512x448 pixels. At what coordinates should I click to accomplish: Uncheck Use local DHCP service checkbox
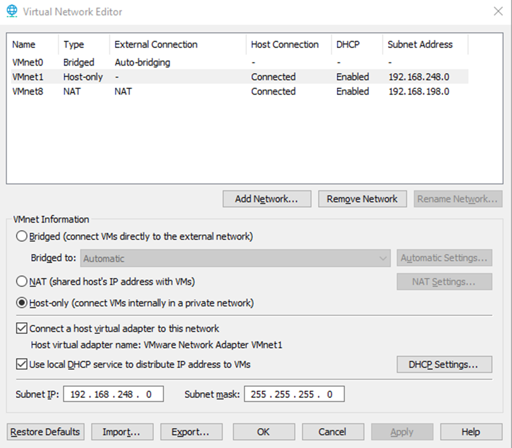point(21,364)
